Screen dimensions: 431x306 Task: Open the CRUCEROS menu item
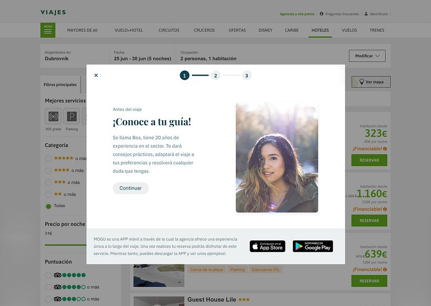coord(204,30)
